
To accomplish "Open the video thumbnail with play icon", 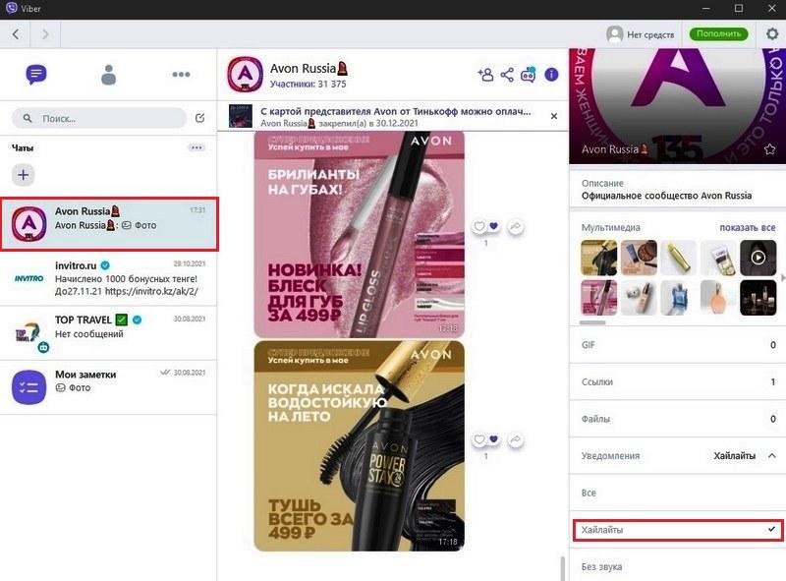I will (758, 258).
